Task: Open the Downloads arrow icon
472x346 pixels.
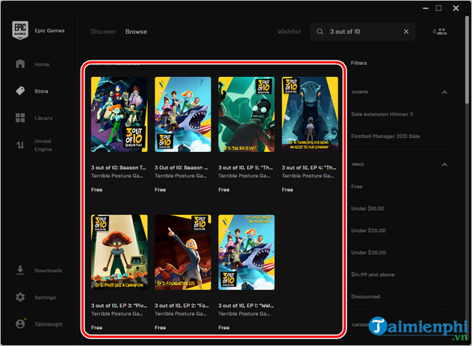Action: (x=20, y=270)
